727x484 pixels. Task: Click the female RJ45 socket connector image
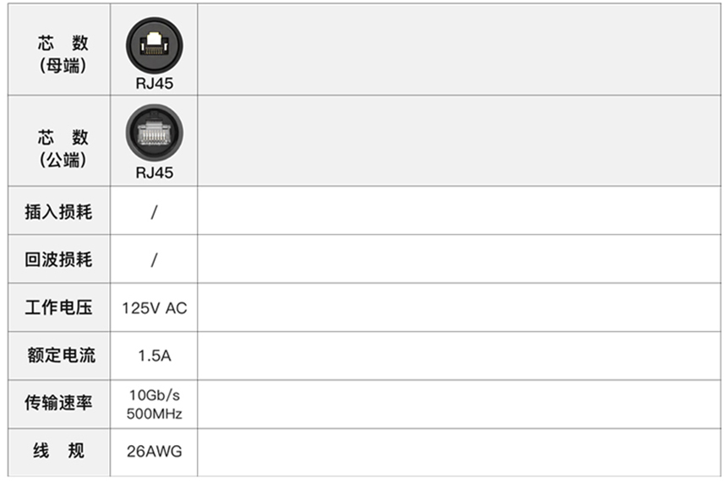click(x=155, y=46)
